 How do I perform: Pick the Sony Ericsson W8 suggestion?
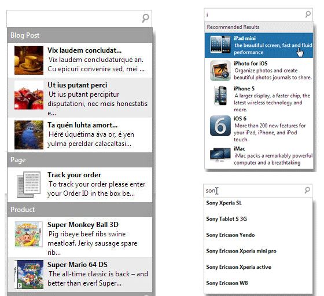click(x=258, y=283)
